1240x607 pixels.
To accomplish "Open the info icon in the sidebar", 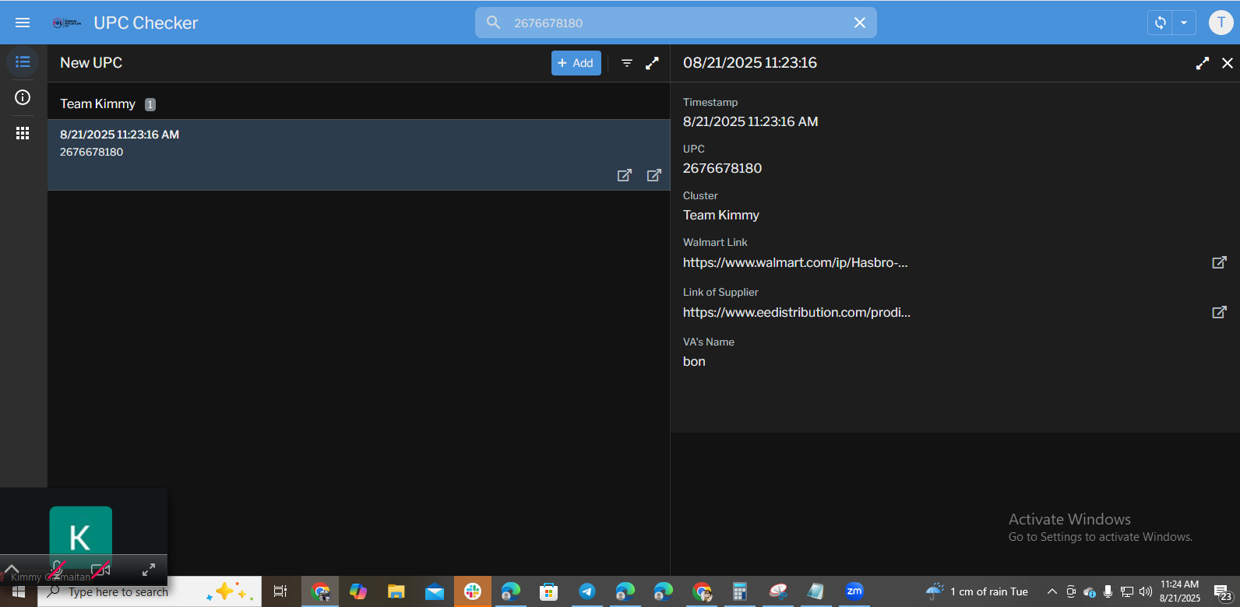I will pos(23,97).
